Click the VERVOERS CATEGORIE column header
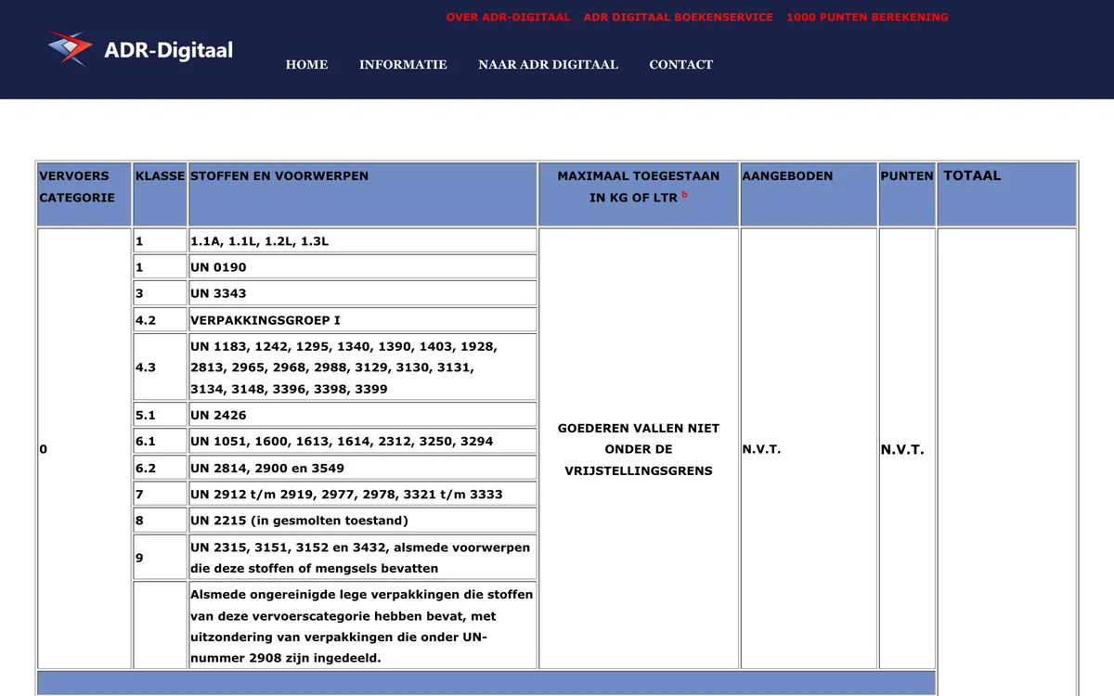1114x696 pixels. [84, 195]
